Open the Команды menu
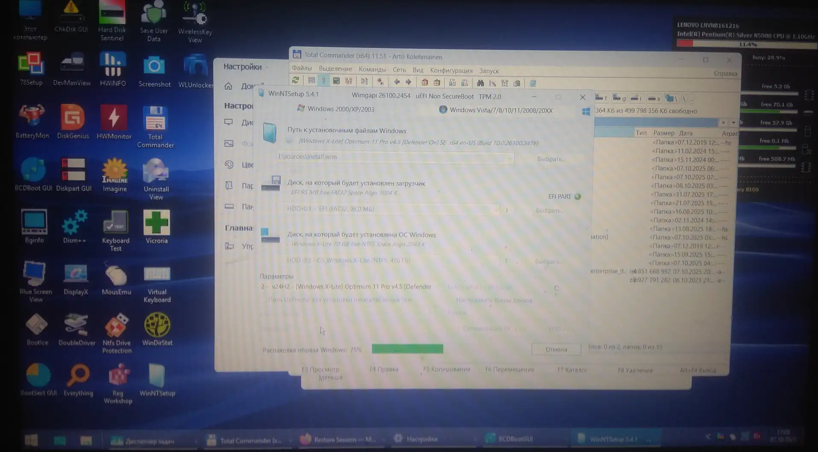This screenshot has height=452, width=818. point(372,69)
